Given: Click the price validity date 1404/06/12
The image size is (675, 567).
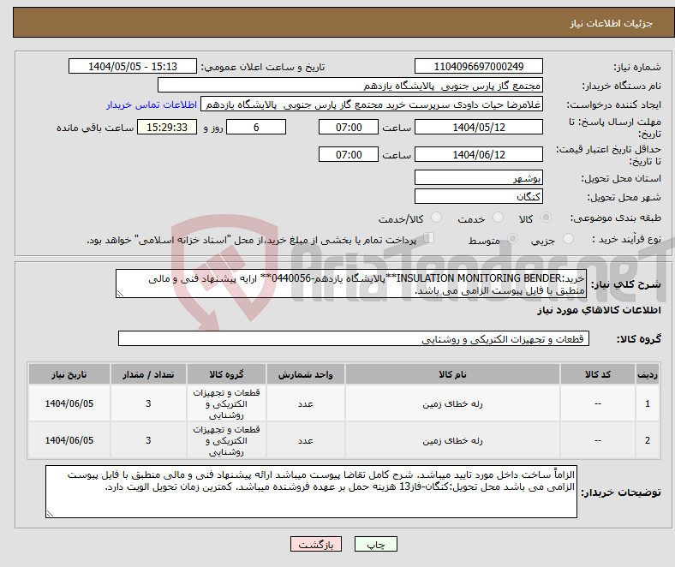Looking at the screenshot, I should [478, 155].
